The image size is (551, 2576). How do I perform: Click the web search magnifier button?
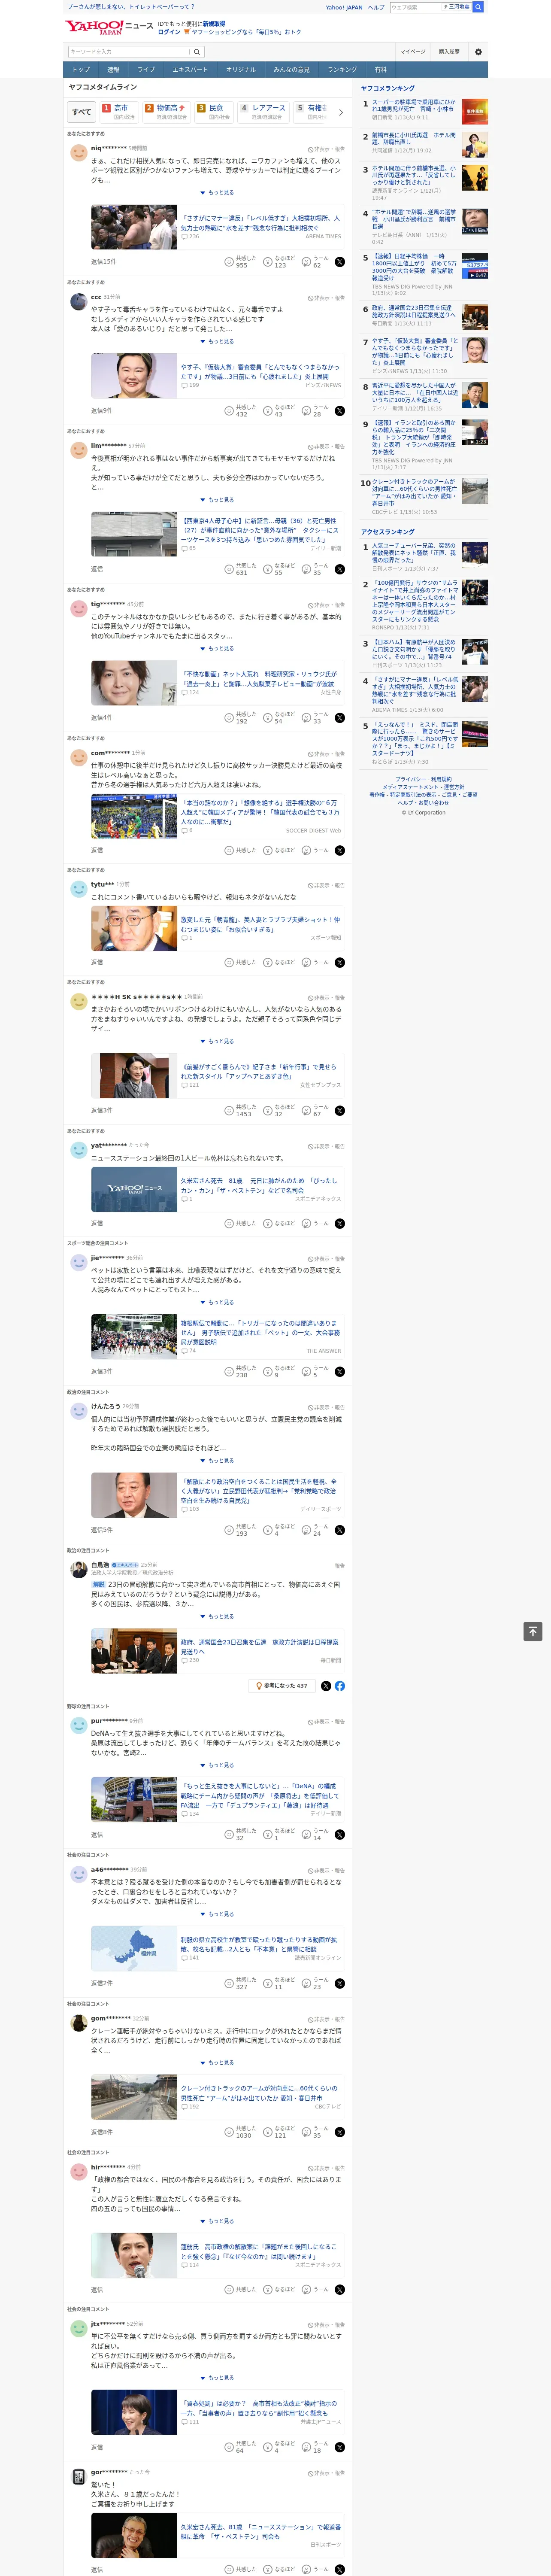pyautogui.click(x=478, y=7)
